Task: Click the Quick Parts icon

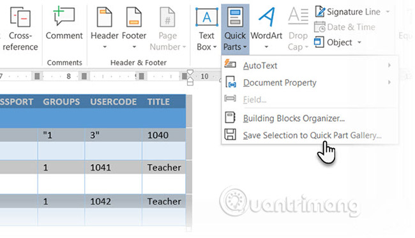Action: [235, 17]
